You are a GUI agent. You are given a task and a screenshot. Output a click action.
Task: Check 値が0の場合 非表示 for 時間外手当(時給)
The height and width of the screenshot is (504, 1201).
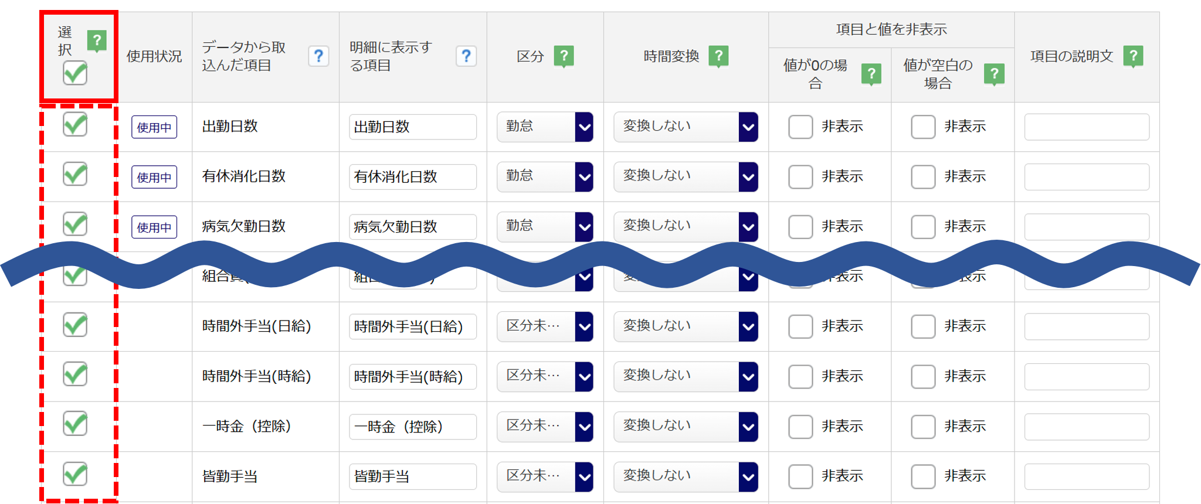800,376
